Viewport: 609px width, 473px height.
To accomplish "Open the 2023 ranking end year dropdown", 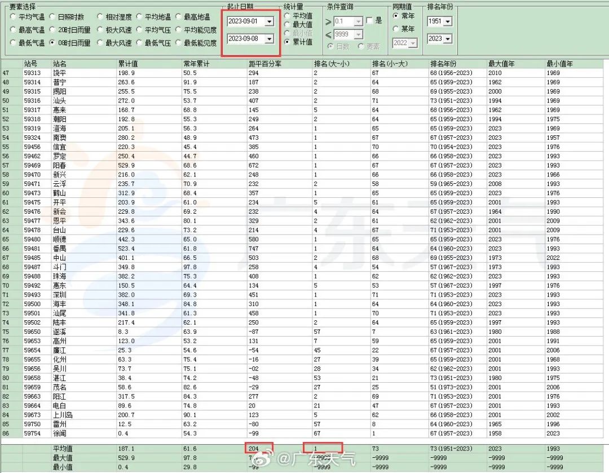I will pos(448,38).
